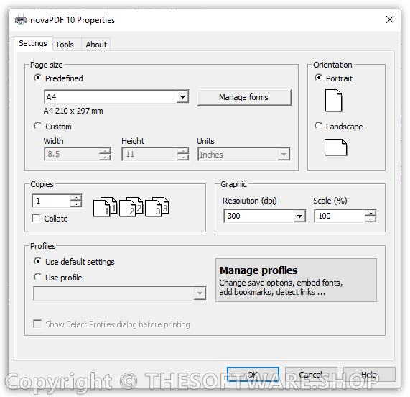Image resolution: width=410 pixels, height=397 pixels.
Task: Switch to the Tools tab
Action: [65, 45]
